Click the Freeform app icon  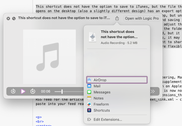89,104
